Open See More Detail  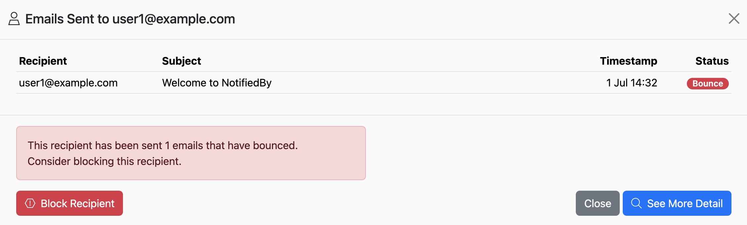coord(677,203)
